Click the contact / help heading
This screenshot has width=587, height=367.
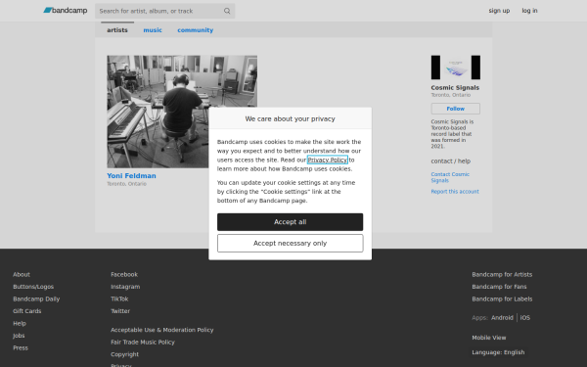pos(450,161)
